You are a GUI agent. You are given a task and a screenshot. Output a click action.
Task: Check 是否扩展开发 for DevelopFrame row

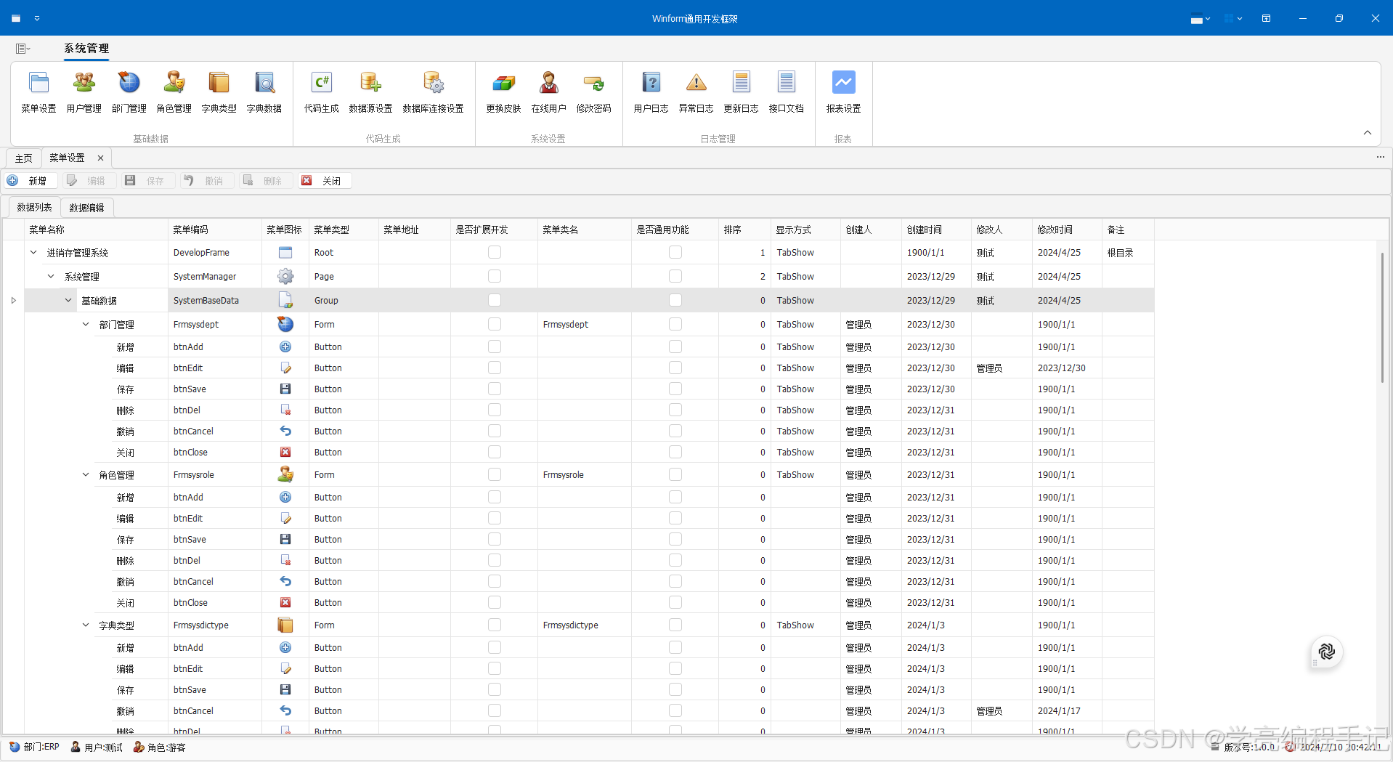point(495,252)
